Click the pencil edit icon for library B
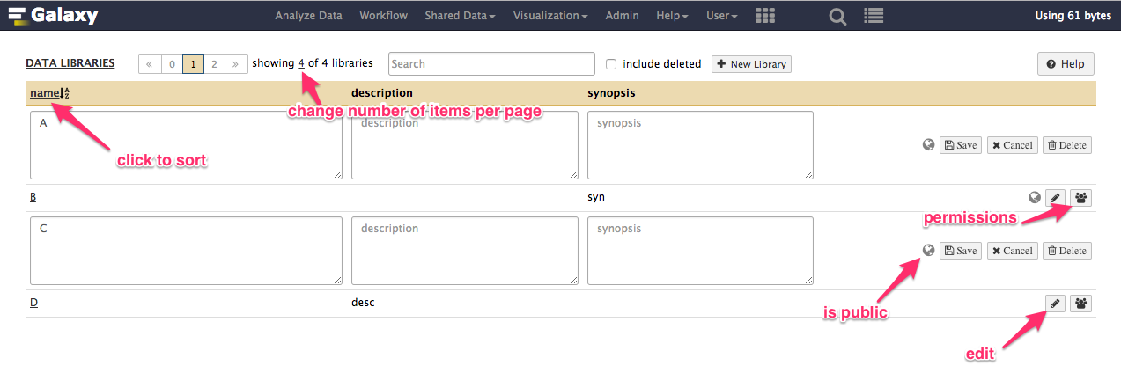Screen dimensions: 1121x373 [1055, 198]
